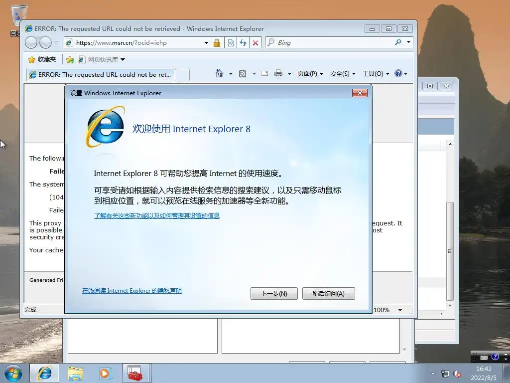Click Internet Explorer taskbar icon
The image size is (510, 383).
[44, 373]
